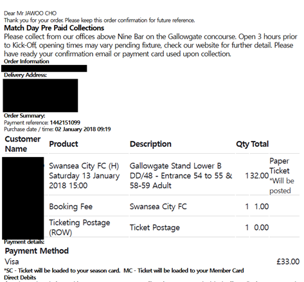Screen dimensions: 304x282
Task: Click the payment reference number 1442151099
Action: (x=65, y=122)
